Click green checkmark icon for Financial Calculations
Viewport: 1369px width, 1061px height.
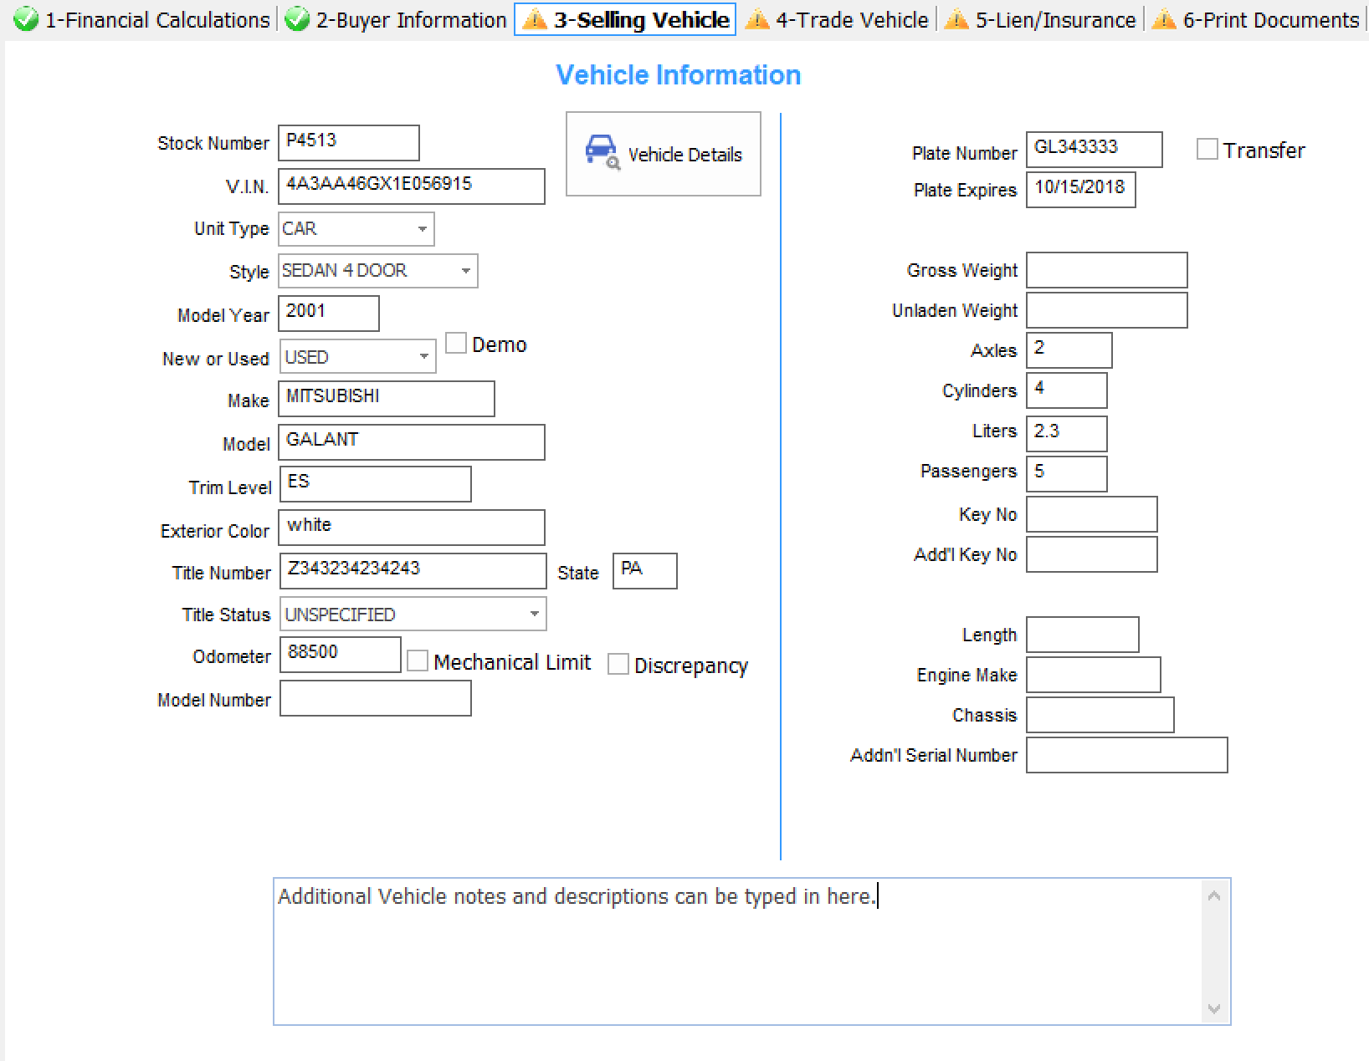pyautogui.click(x=26, y=19)
